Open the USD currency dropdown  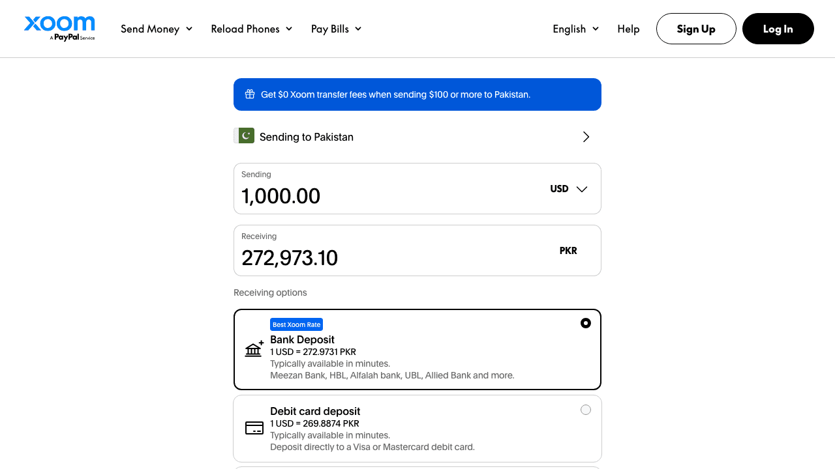pyautogui.click(x=569, y=189)
